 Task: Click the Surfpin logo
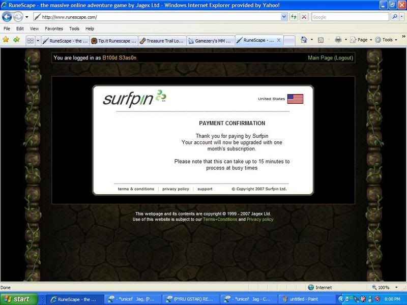134,98
